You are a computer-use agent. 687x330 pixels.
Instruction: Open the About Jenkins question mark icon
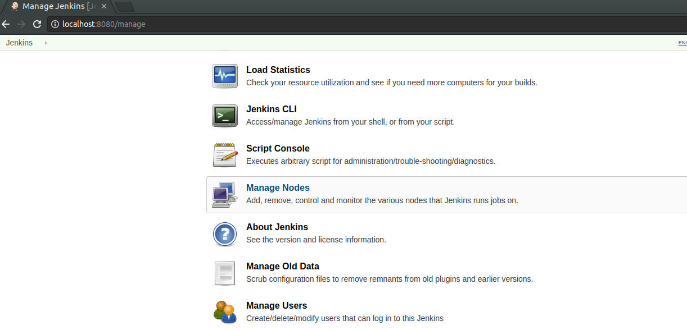[225, 233]
